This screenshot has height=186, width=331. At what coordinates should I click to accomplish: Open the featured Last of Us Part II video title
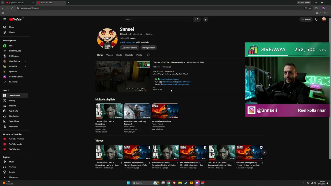(179, 63)
